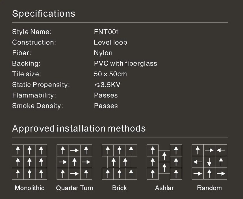The height and width of the screenshot is (199, 243).
Task: Click the Level loop construction value
Action: (110, 42)
